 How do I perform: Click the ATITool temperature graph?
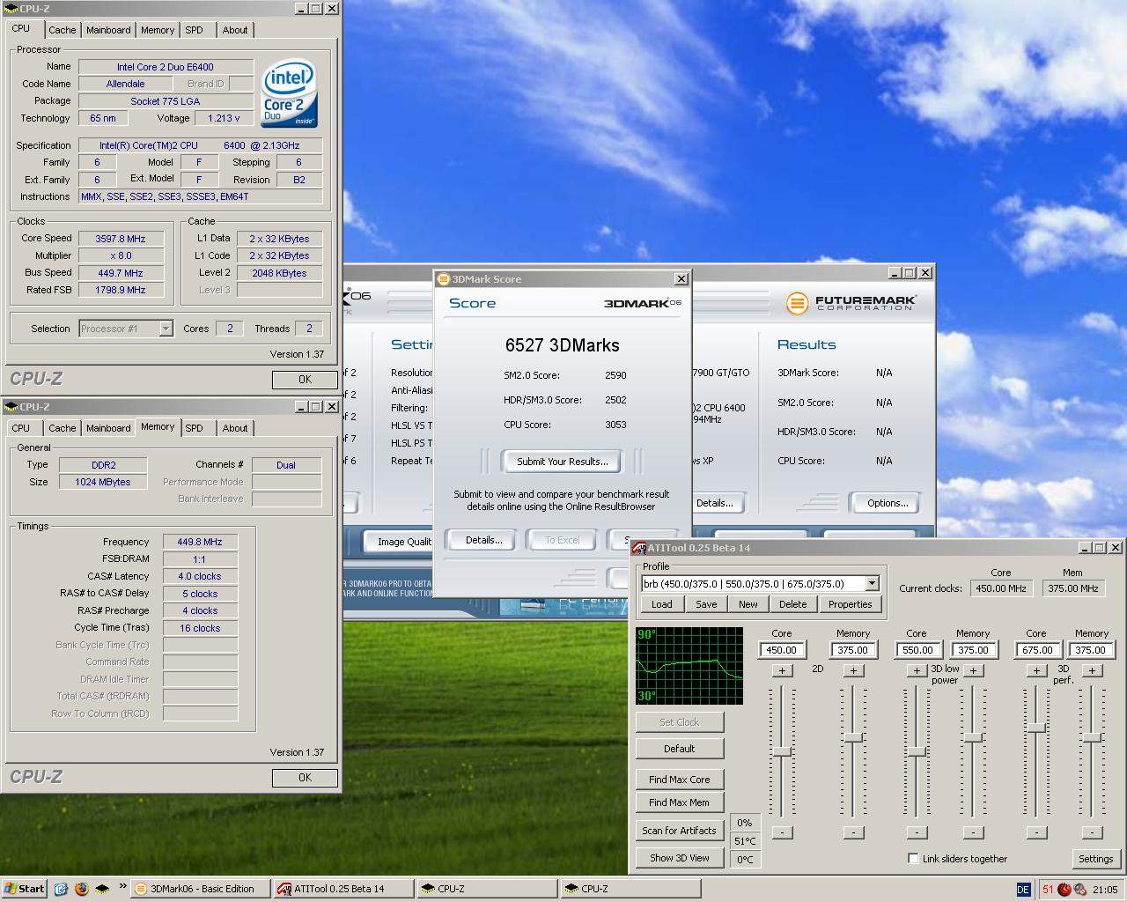689,666
